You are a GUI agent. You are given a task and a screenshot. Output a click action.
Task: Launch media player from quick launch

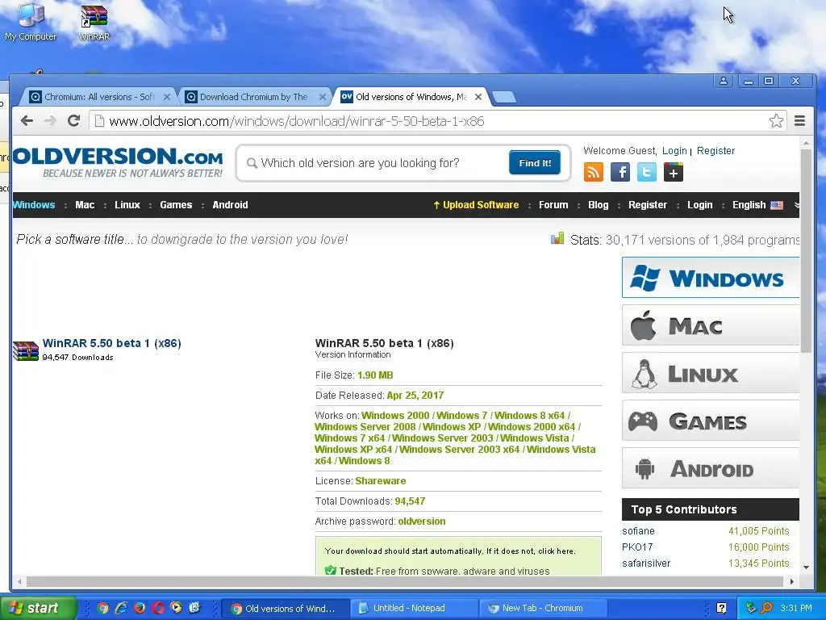pos(176,608)
